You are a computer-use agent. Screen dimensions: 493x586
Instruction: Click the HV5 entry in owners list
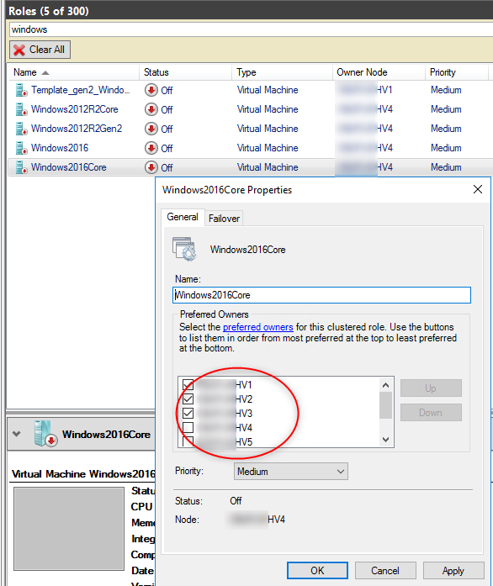(225, 441)
